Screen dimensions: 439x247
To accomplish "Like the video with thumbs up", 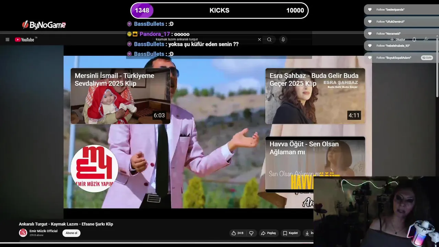I will [x=237, y=233].
